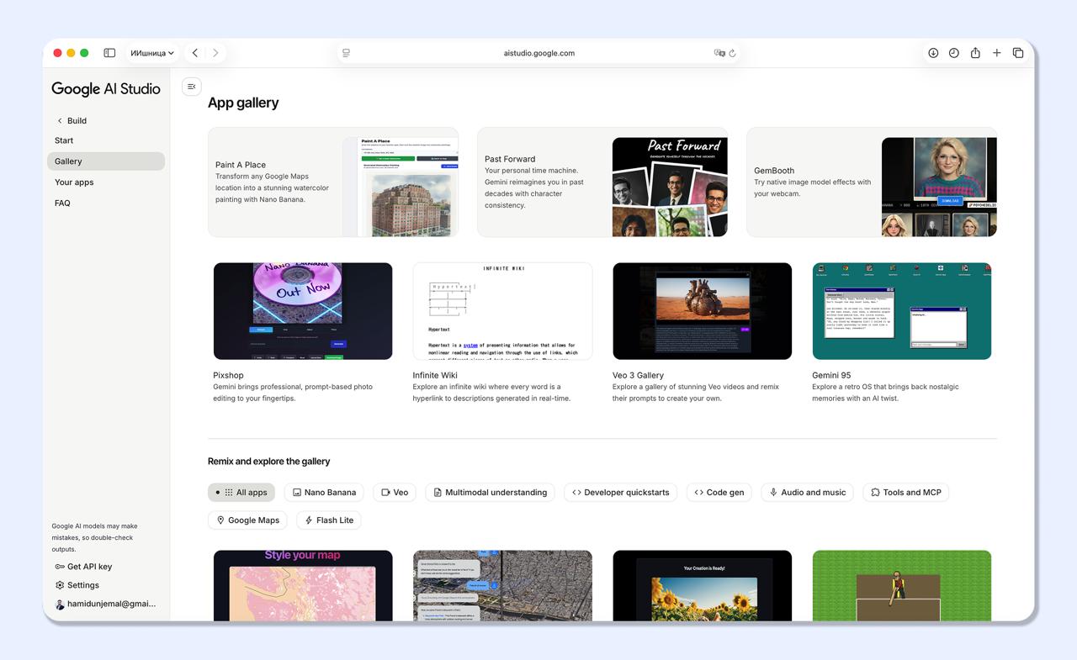Screen dimensions: 1077x660
Task: Open the Pixshop app thumbnail
Action: pos(303,311)
